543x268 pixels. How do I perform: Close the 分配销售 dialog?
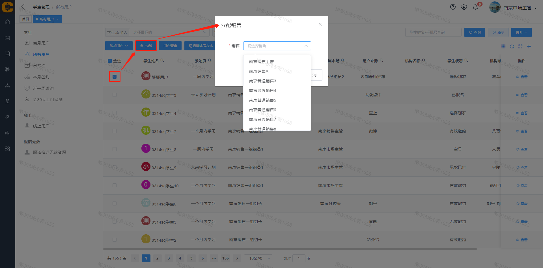tap(320, 24)
